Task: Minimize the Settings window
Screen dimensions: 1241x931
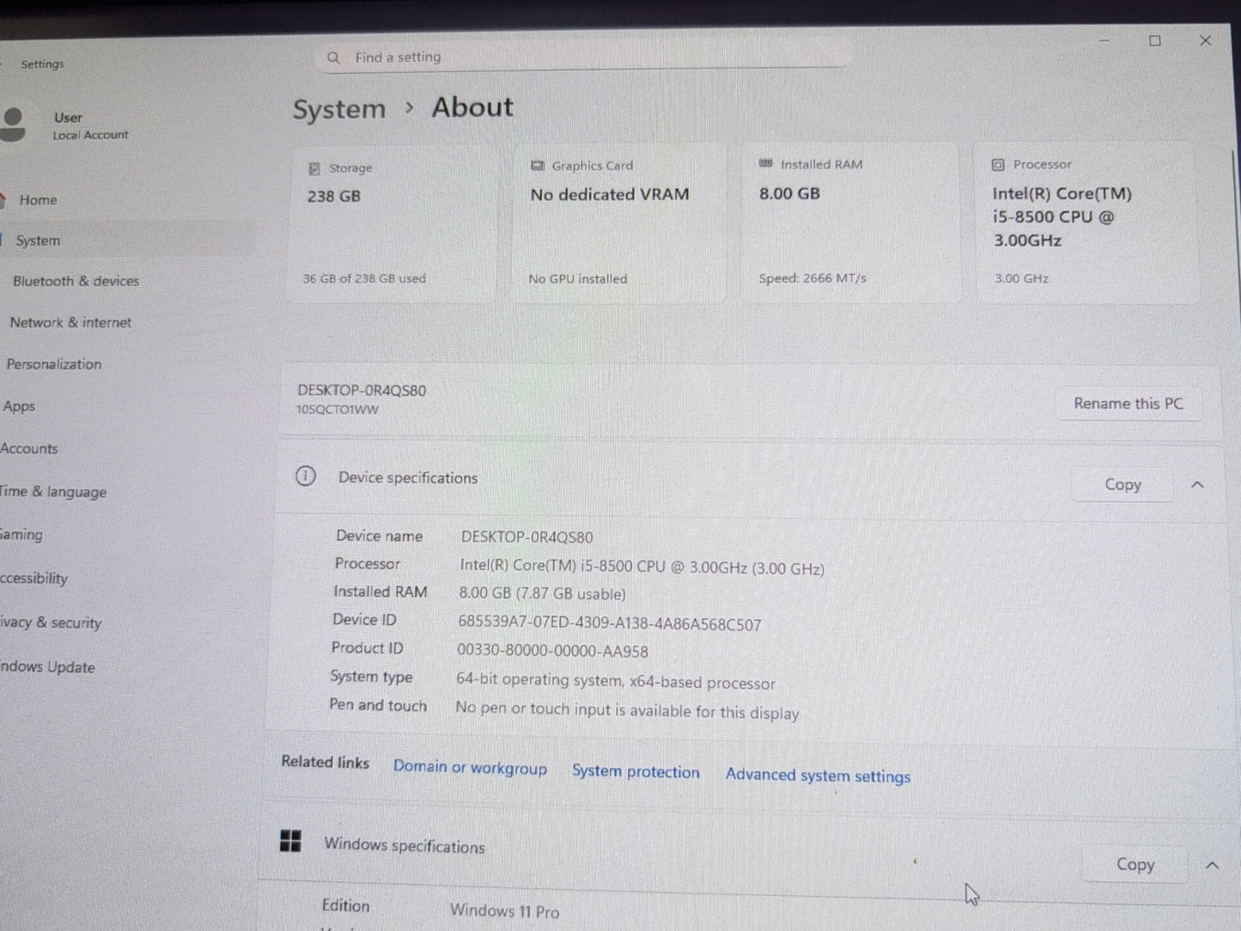Action: tap(1104, 40)
